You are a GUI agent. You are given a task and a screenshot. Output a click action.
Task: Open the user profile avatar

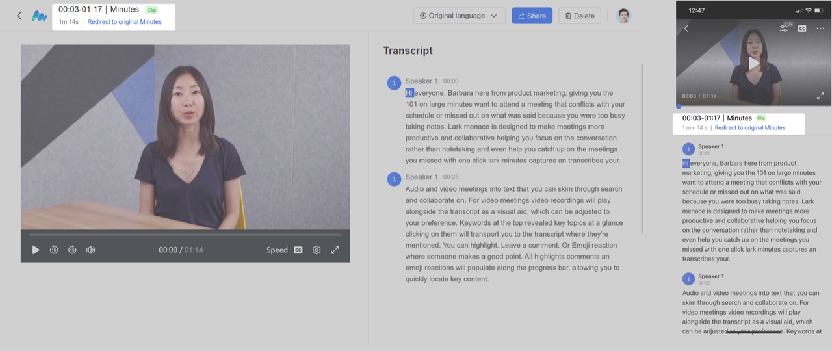[x=624, y=16]
